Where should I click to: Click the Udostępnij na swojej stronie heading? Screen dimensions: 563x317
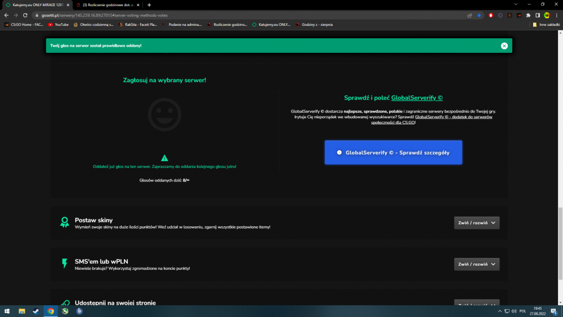click(115, 302)
